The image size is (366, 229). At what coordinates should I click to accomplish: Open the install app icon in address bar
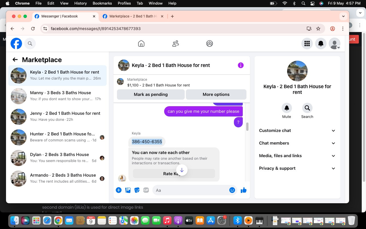309,29
